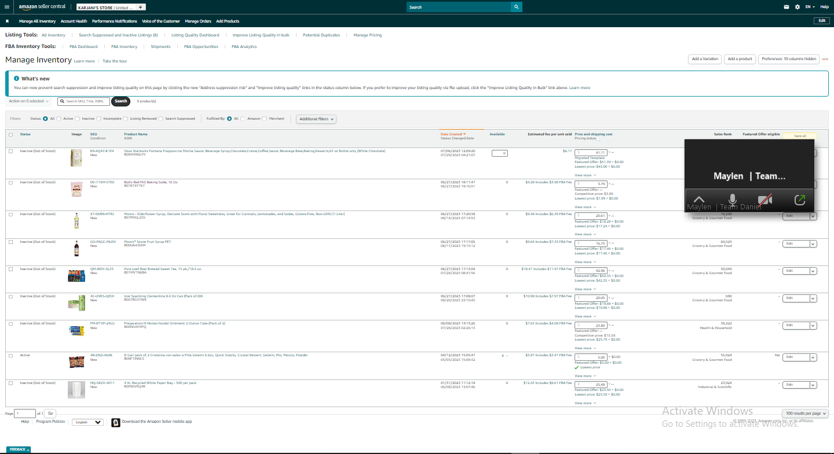
Task: Select the Incomplete status filter radio
Action: pyautogui.click(x=98, y=119)
